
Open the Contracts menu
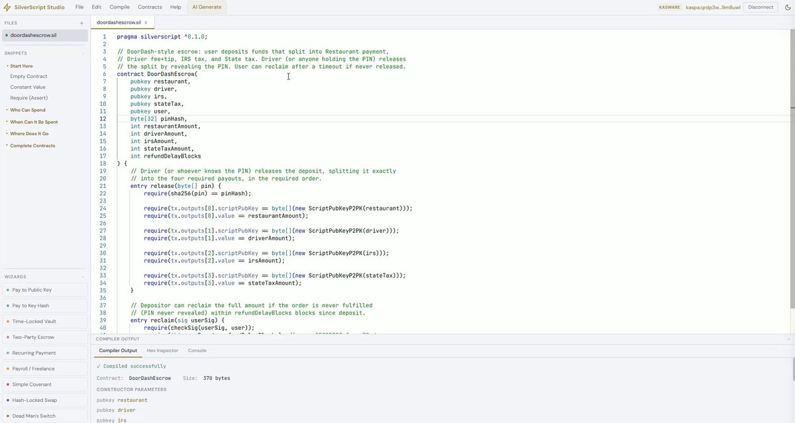point(150,7)
